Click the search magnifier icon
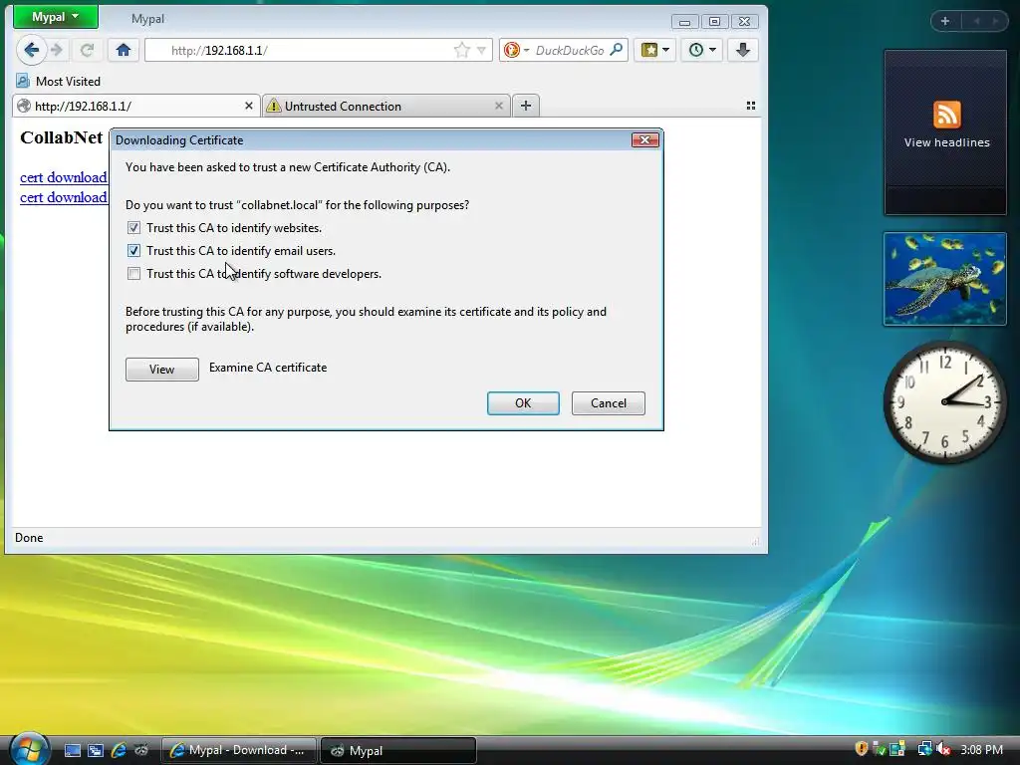 (616, 50)
